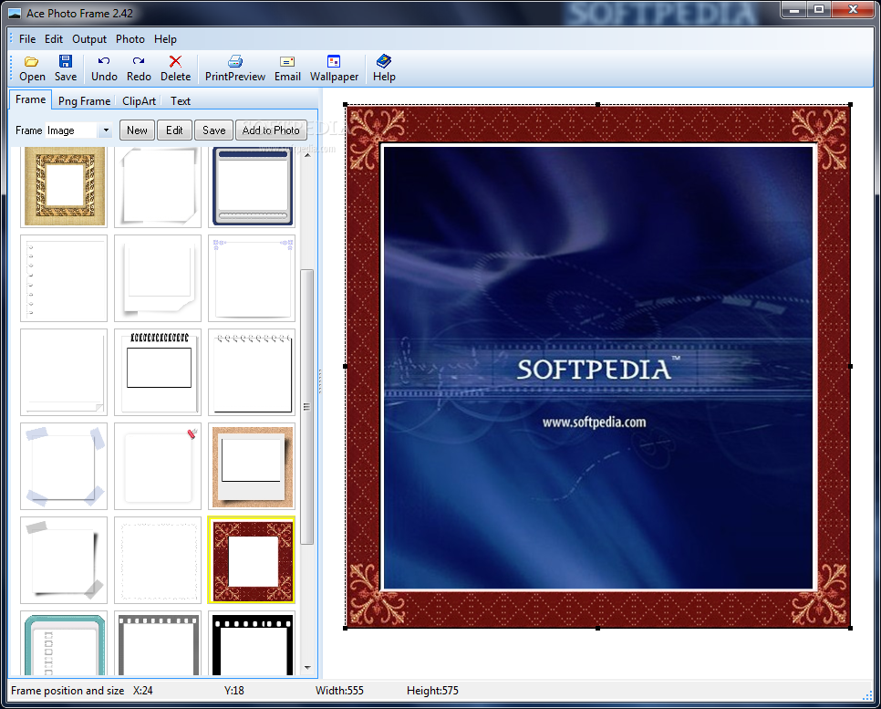
Task: Click the frame list scroll-down arrow
Action: [307, 668]
